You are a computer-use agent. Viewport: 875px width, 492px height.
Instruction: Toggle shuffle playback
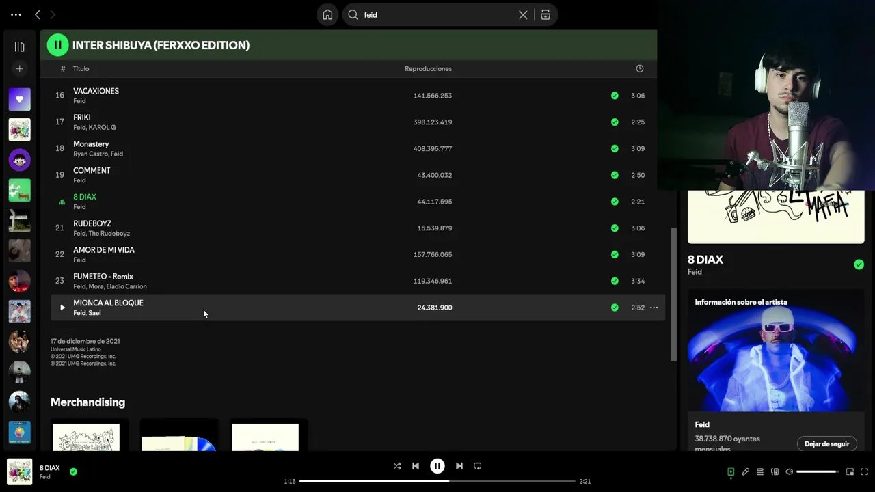397,466
